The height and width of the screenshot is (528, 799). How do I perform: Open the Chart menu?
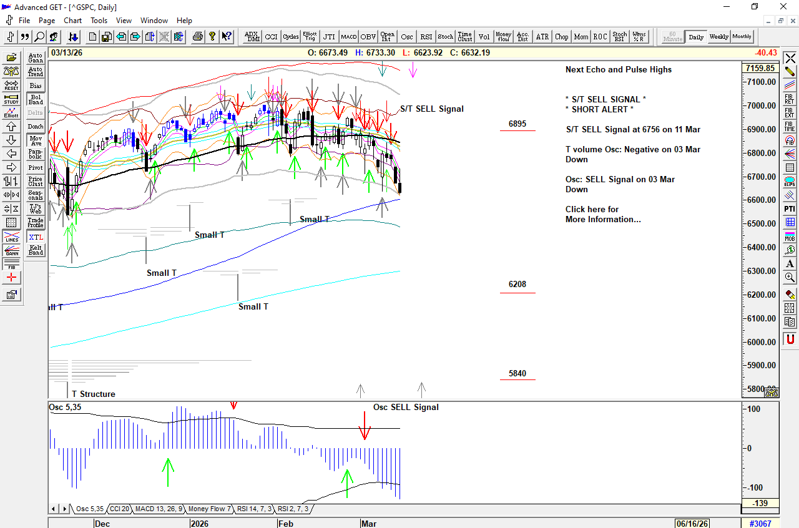pos(72,21)
